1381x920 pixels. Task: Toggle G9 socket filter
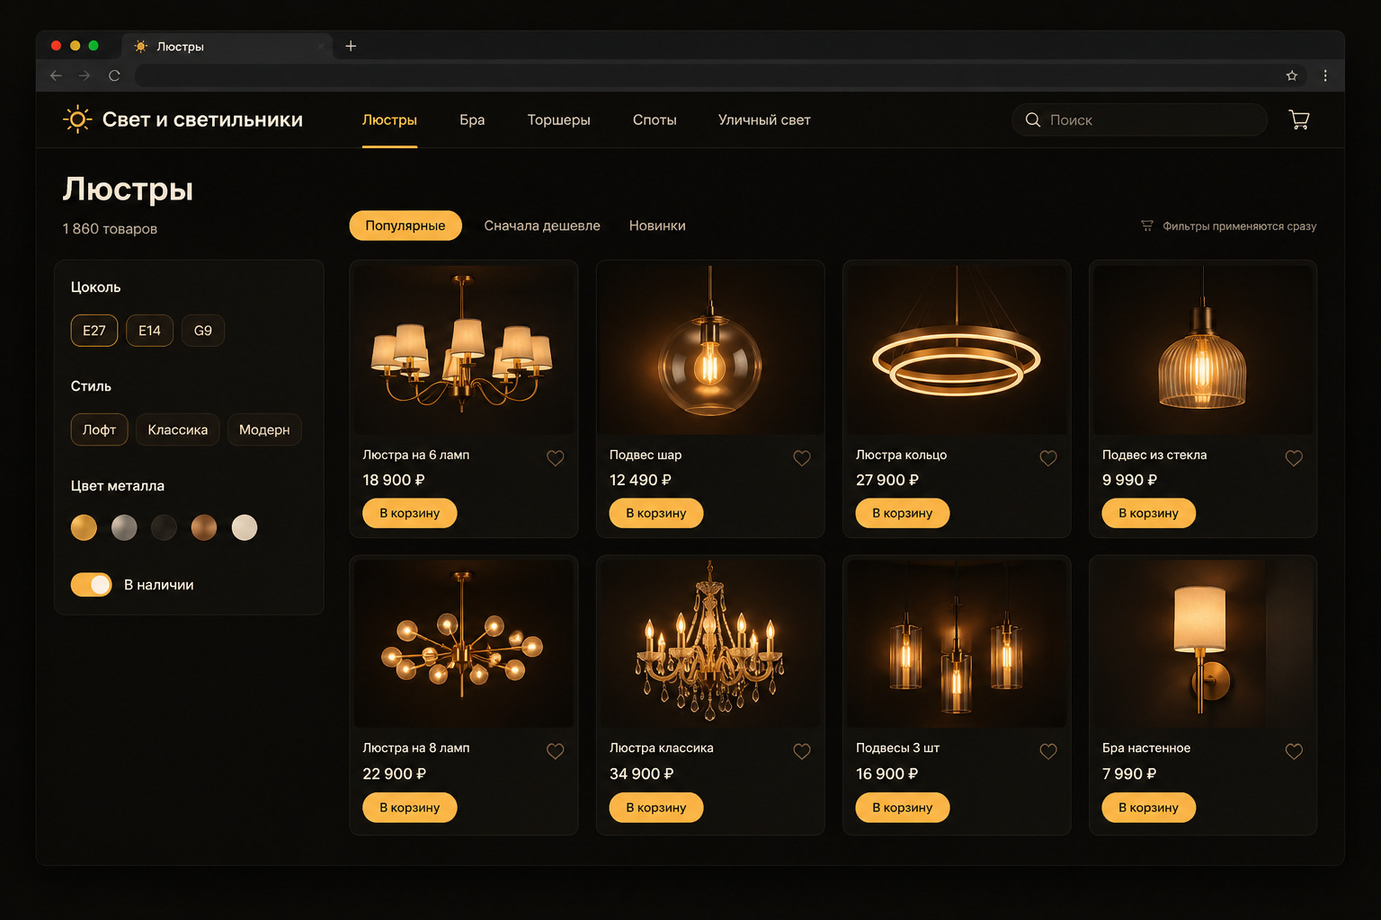point(203,331)
